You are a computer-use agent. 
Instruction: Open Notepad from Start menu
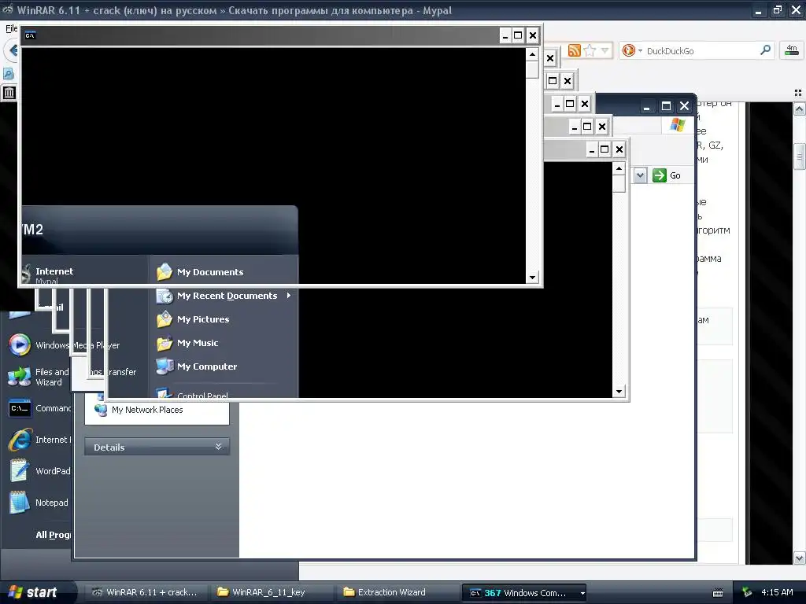pyautogui.click(x=39, y=503)
